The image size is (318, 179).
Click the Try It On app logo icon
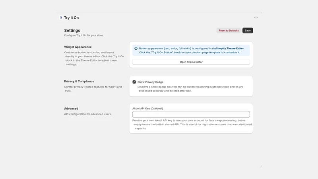coord(61,18)
